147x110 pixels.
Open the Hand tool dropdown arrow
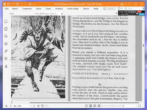coord(32,4)
